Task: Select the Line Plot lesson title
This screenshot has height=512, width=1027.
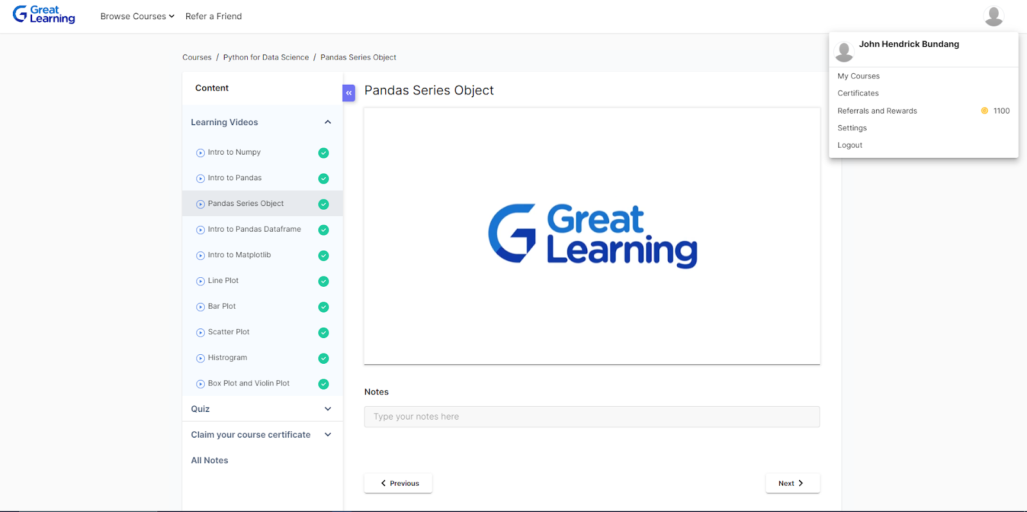Action: (x=223, y=280)
